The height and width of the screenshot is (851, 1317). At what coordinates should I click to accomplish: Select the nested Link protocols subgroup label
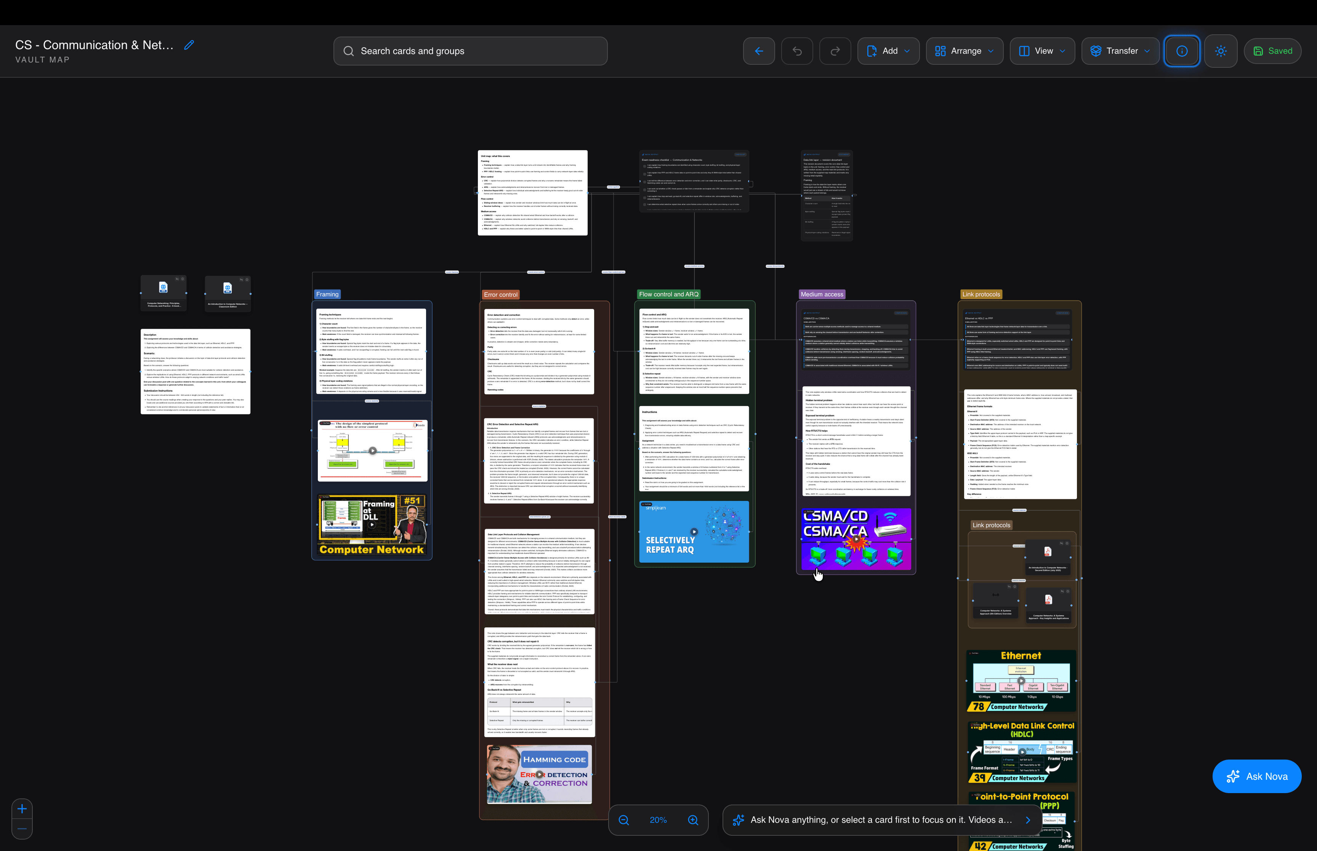click(991, 526)
